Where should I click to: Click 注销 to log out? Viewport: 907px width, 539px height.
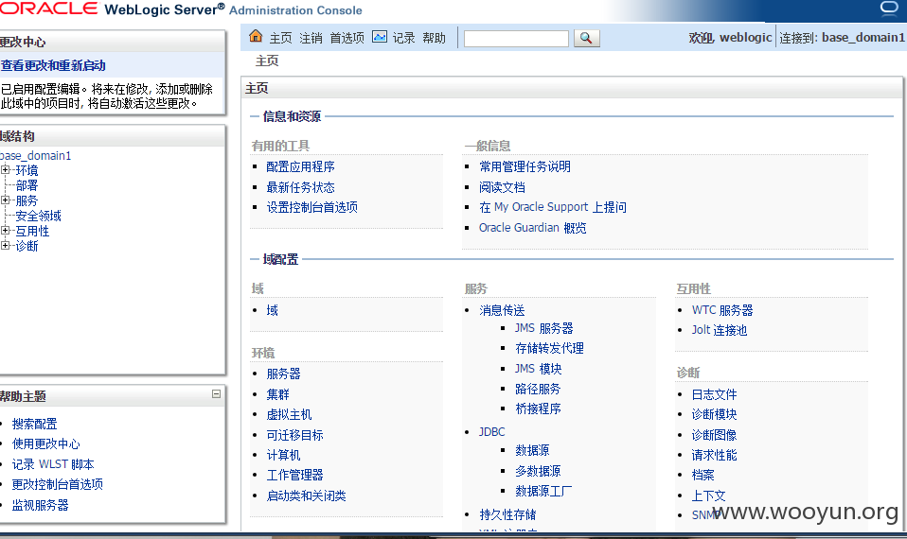point(311,38)
